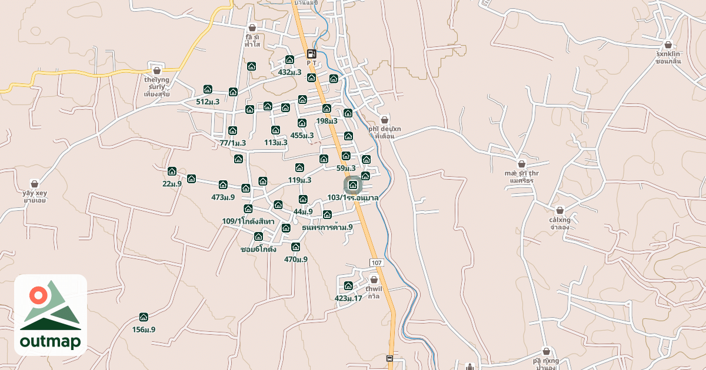Open the outmap logo

(x=51, y=315)
